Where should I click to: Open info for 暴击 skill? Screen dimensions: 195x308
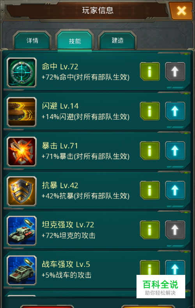[x=150, y=151]
